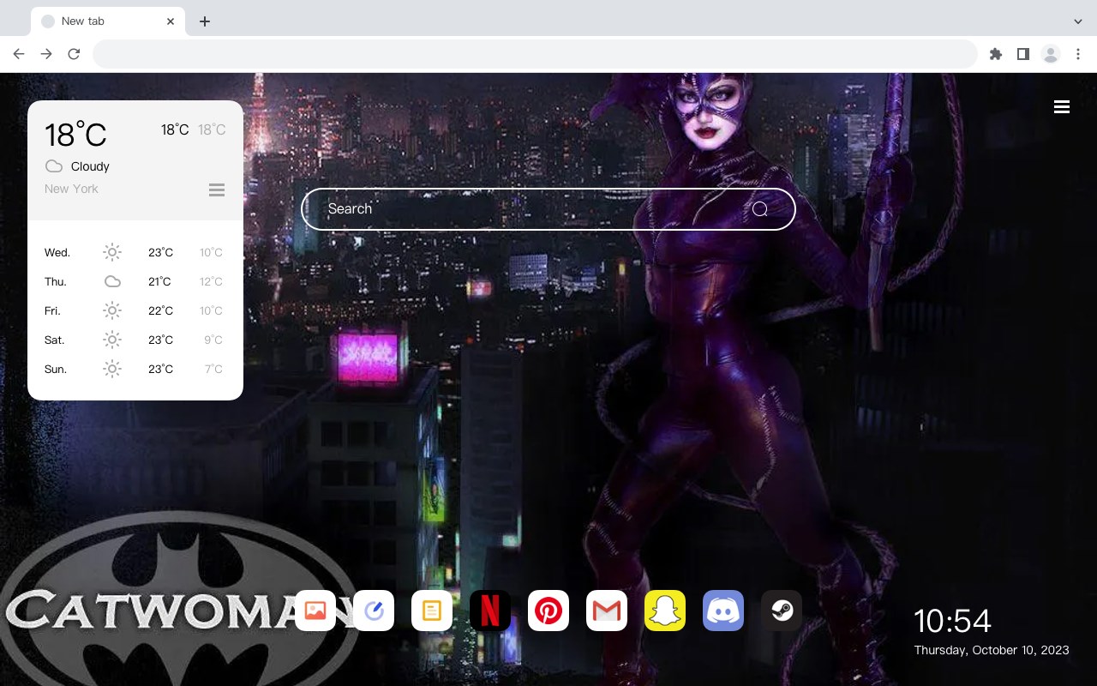Click the current temperature 18°C
The height and width of the screenshot is (686, 1097).
[75, 135]
